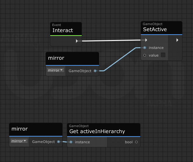
Task: Click the lower mirror GameObject output port
Action: 59,142
